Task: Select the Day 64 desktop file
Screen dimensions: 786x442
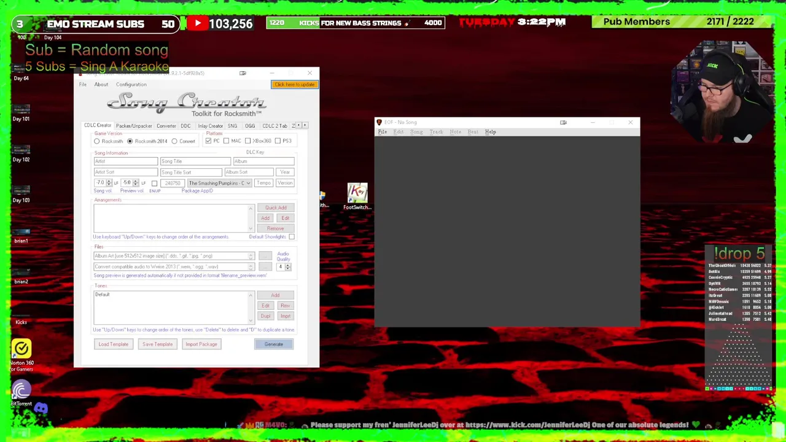Action: click(21, 71)
